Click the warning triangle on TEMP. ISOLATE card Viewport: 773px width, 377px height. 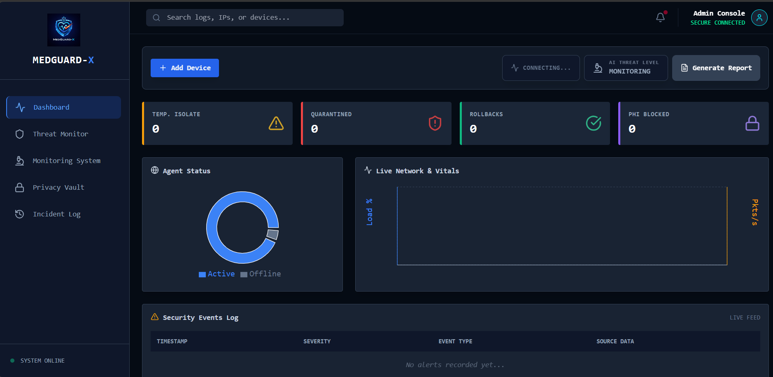click(x=276, y=123)
